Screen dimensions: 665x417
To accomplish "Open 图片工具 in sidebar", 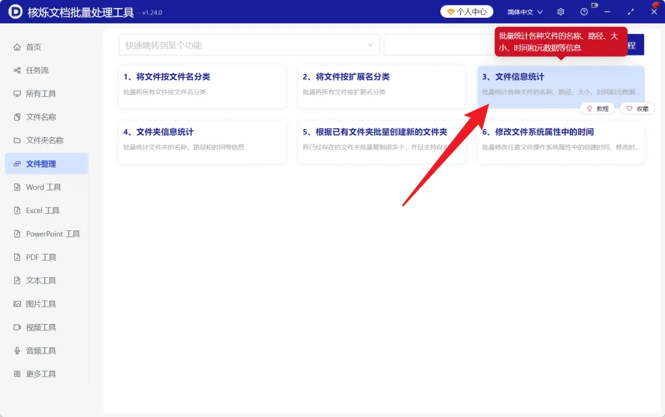I will 47,304.
